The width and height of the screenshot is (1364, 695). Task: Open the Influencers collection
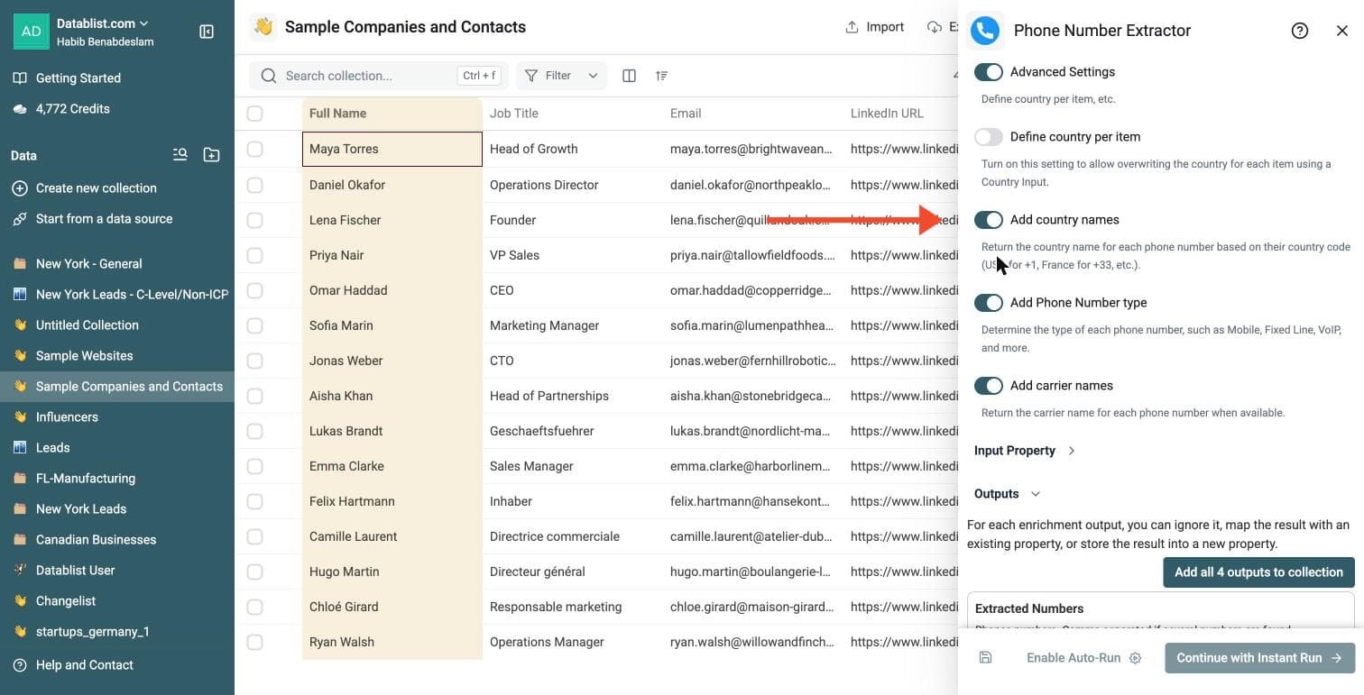(x=67, y=416)
